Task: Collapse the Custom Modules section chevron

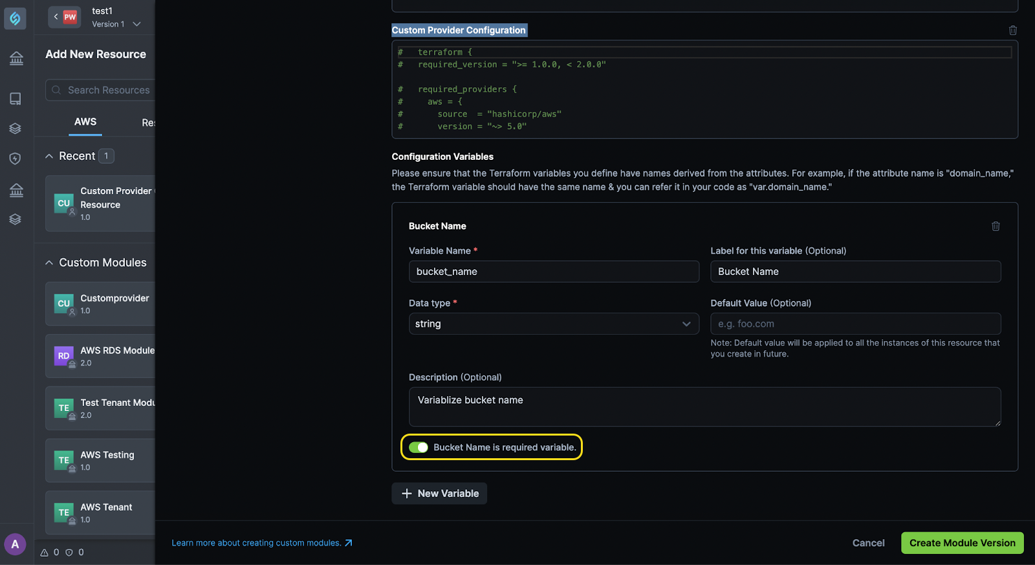Action: (x=49, y=263)
